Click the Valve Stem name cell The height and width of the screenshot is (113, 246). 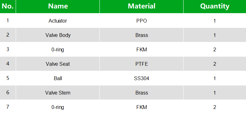(58, 93)
